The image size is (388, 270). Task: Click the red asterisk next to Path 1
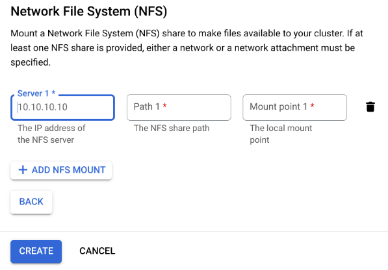tap(165, 106)
